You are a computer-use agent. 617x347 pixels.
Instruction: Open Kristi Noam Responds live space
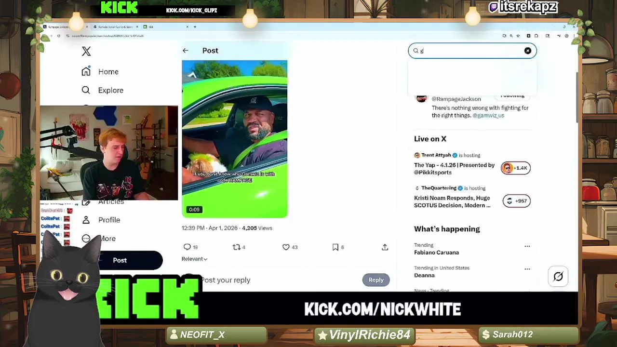pyautogui.click(x=452, y=201)
